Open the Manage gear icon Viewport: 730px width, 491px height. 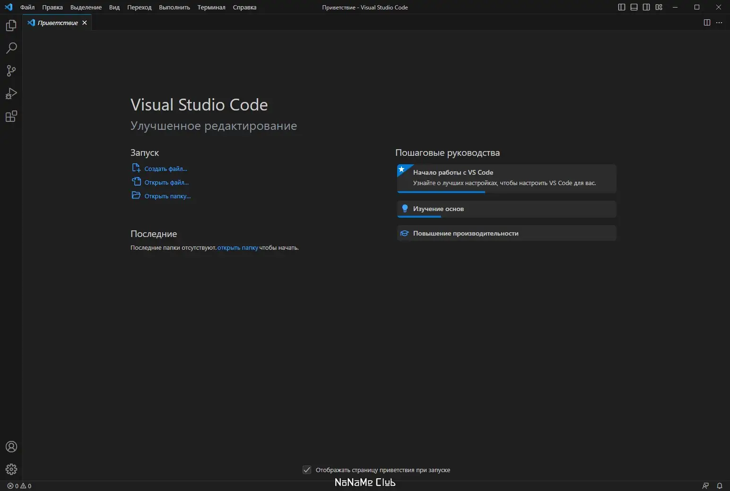click(11, 469)
